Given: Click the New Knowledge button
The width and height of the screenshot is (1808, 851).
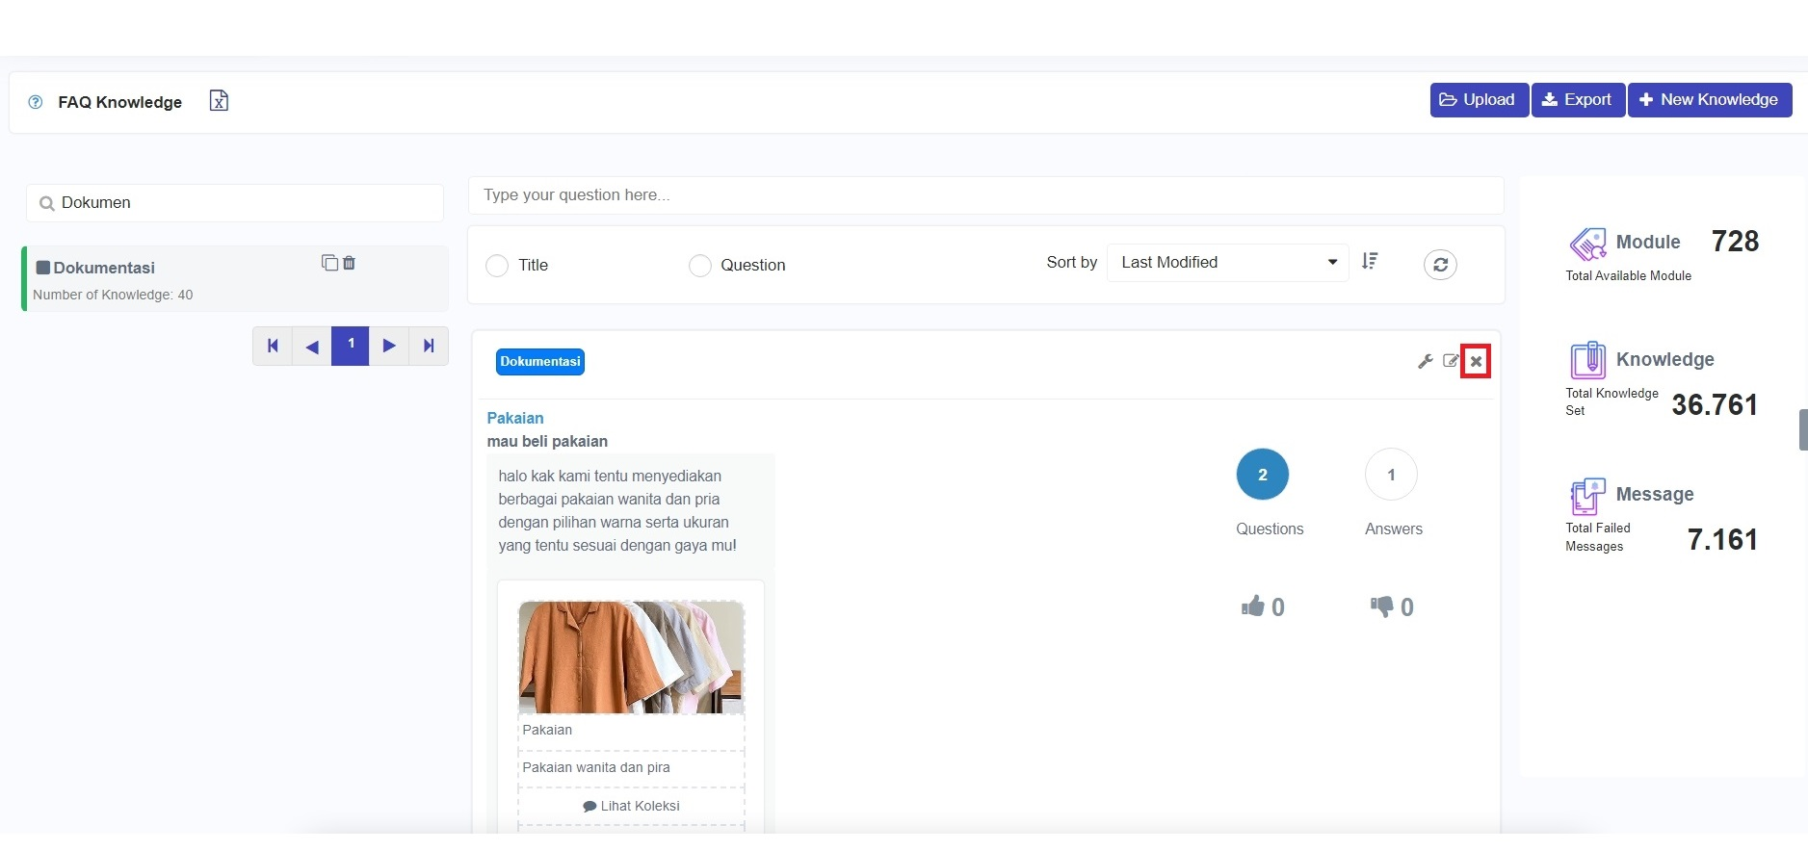Looking at the screenshot, I should coord(1709,100).
